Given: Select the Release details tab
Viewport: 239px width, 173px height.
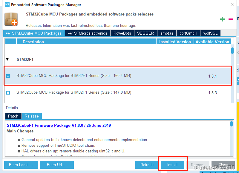Looking at the screenshot, I should pos(32,116).
